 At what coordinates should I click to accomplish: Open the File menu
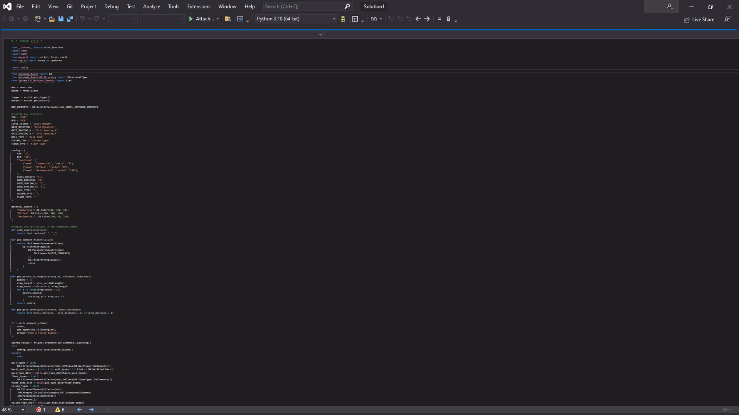(x=20, y=7)
